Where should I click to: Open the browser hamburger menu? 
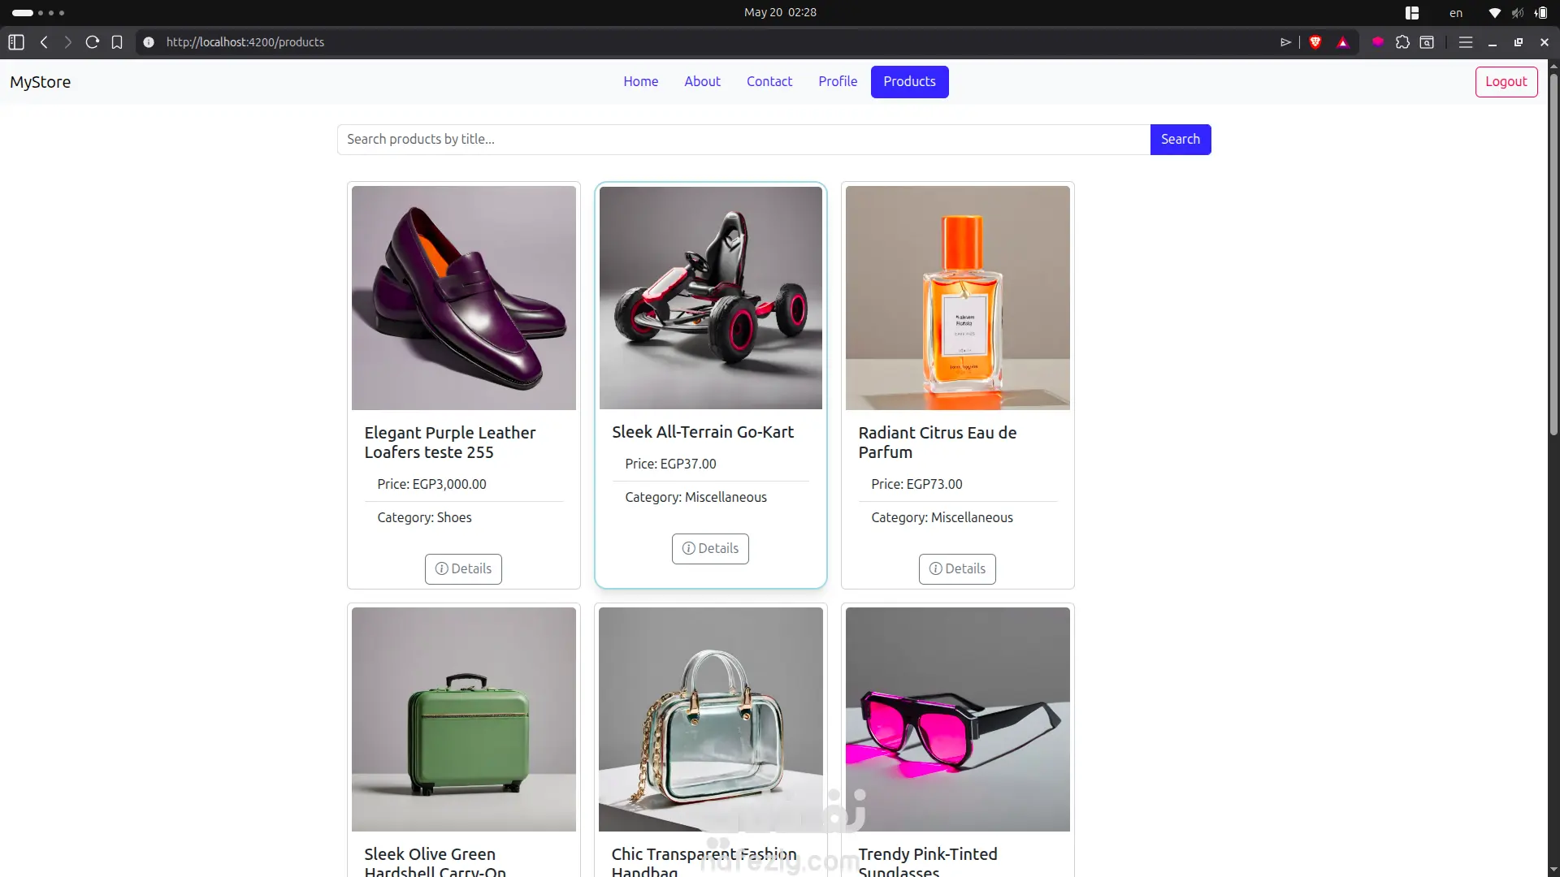click(x=1466, y=42)
